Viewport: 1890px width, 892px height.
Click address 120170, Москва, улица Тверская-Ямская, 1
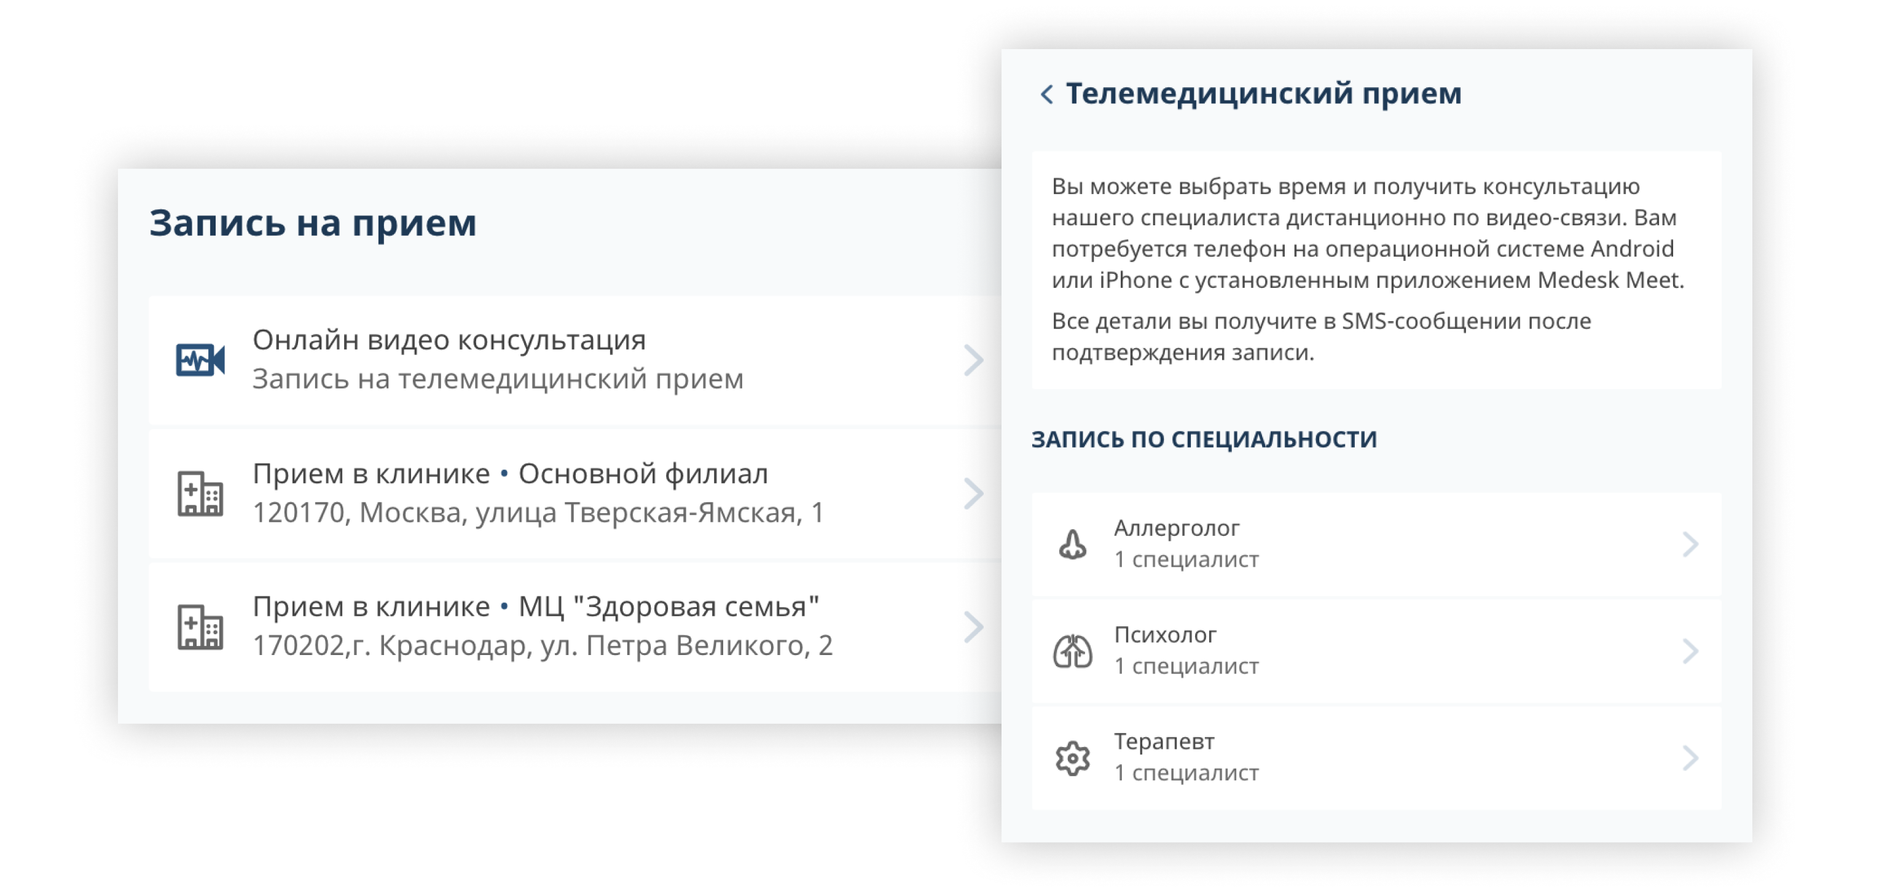tap(538, 513)
